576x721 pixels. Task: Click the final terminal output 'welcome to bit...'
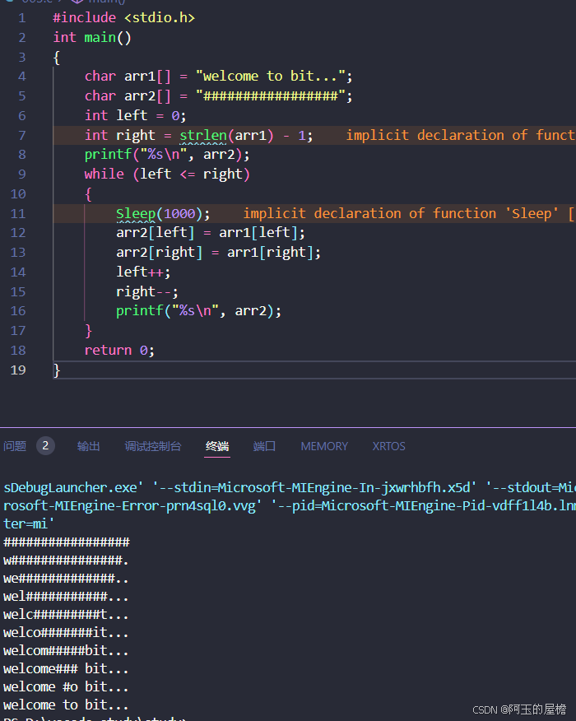66,705
